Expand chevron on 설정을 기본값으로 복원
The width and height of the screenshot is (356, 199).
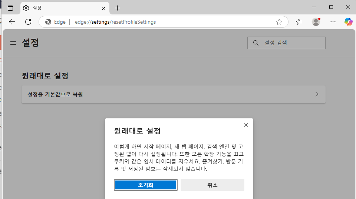[x=317, y=94]
